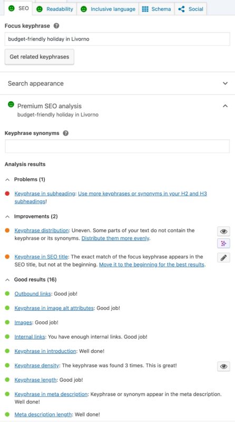Click the Outbound links link
The height and width of the screenshot is (422, 235).
(x=33, y=294)
